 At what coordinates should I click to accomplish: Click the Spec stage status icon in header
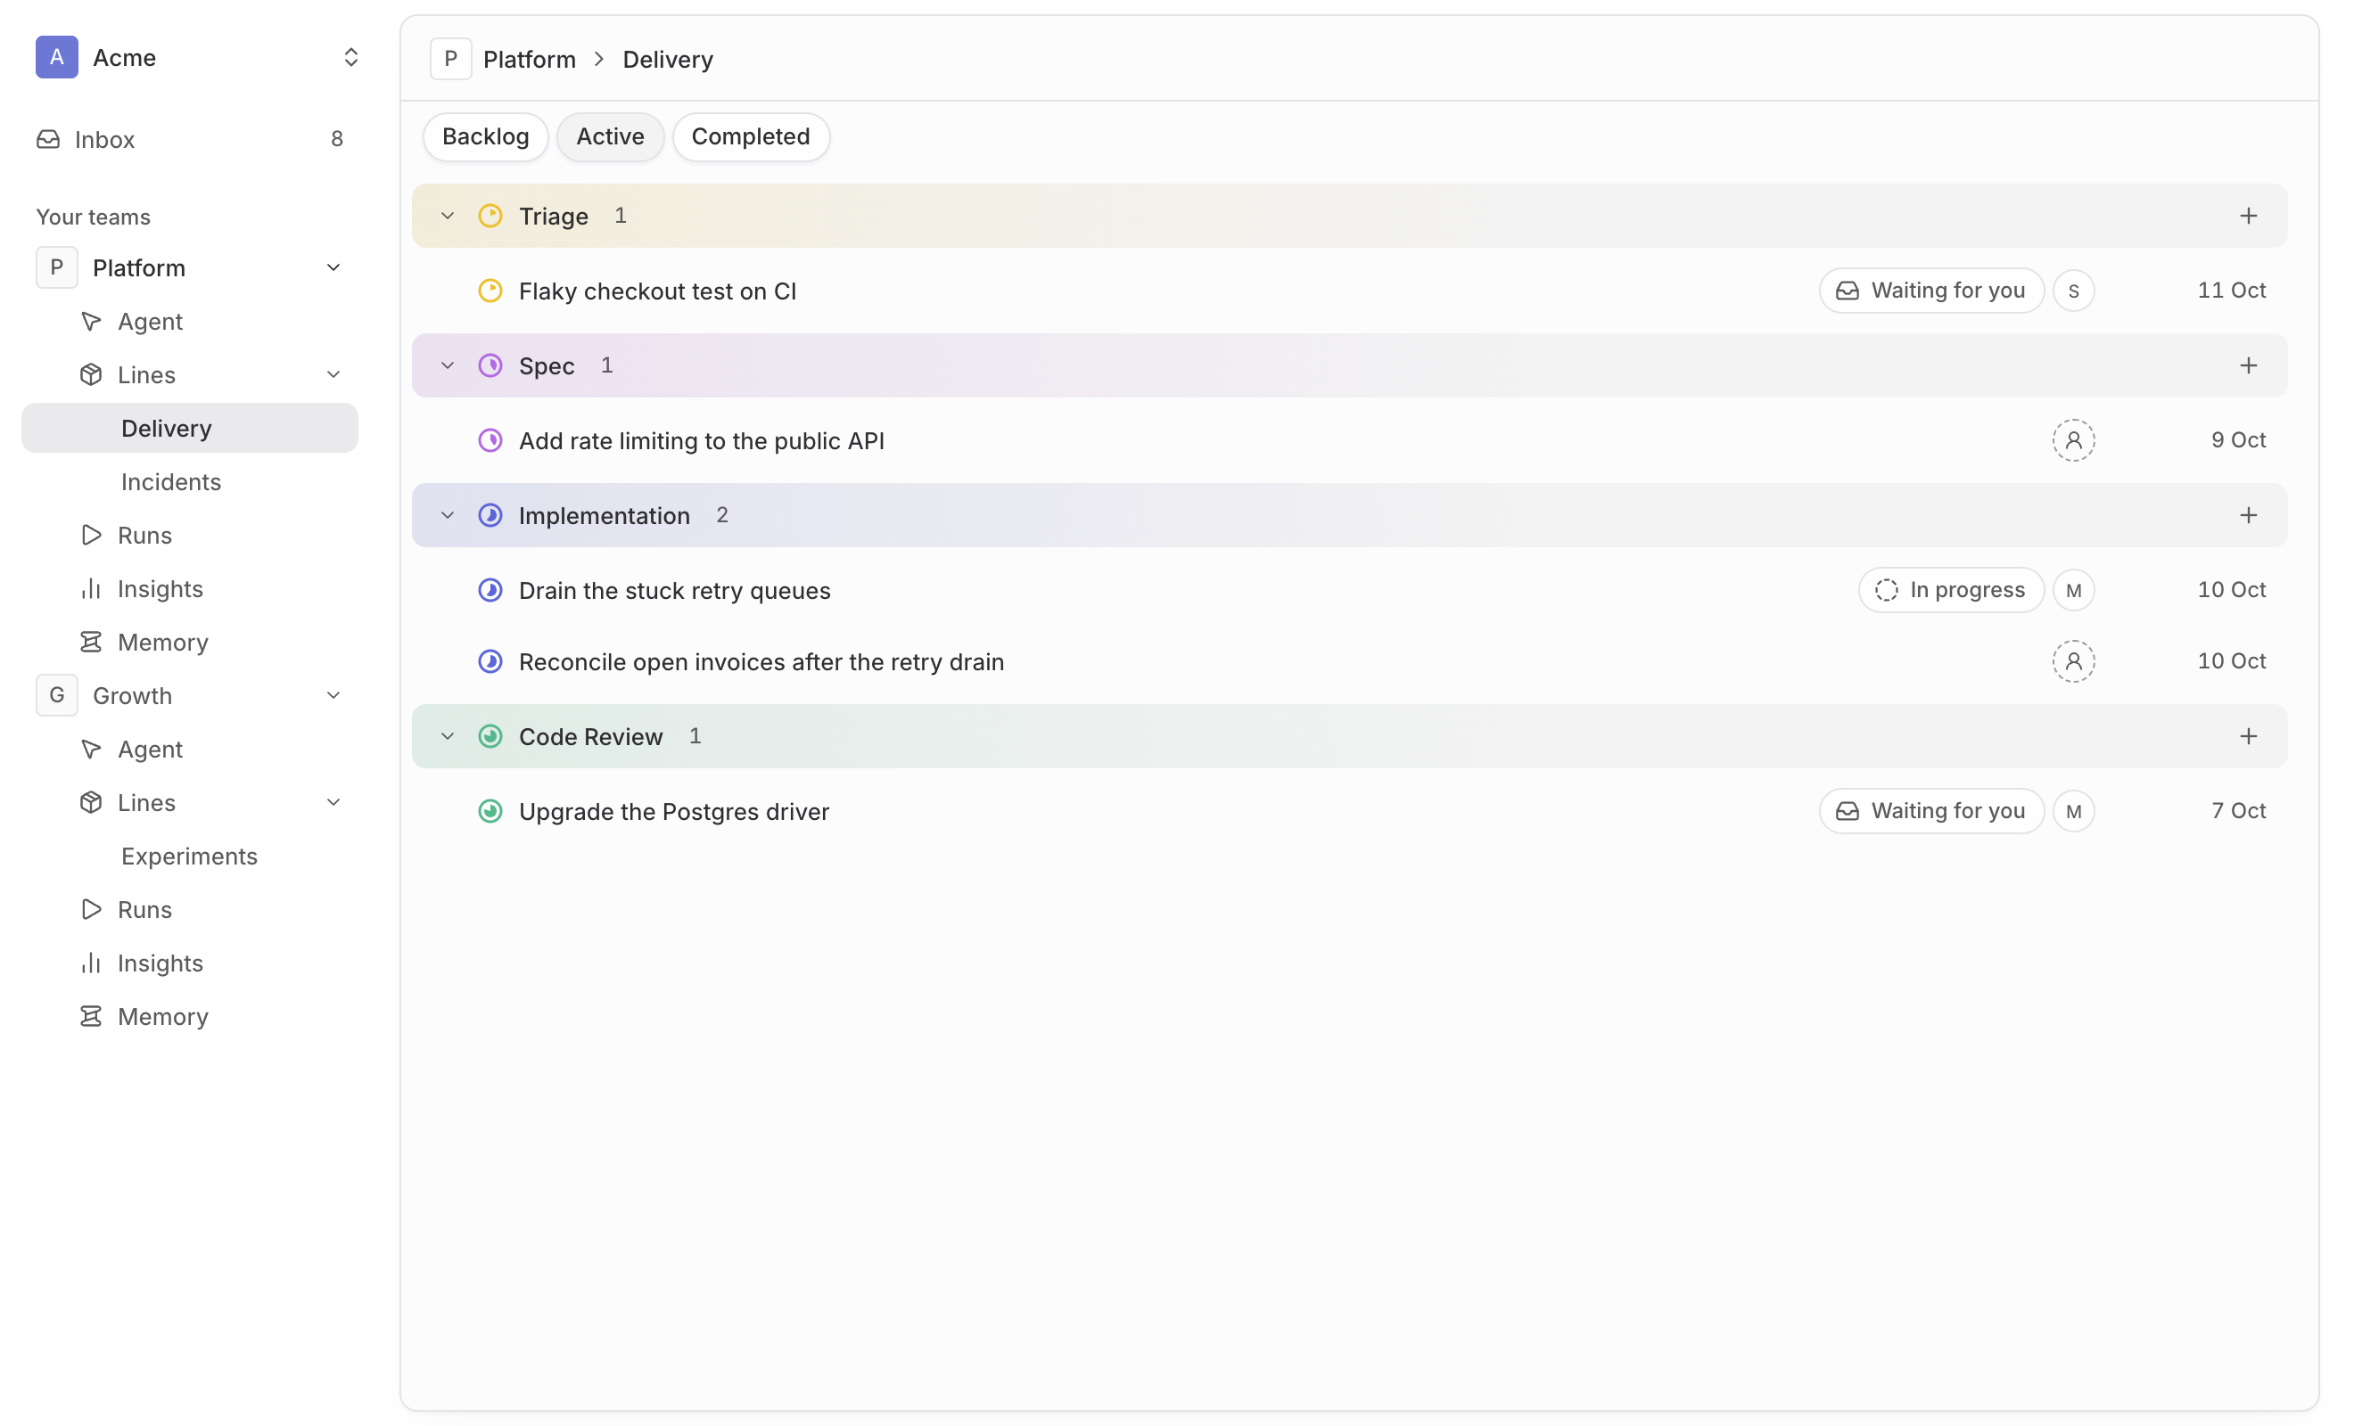coord(490,365)
